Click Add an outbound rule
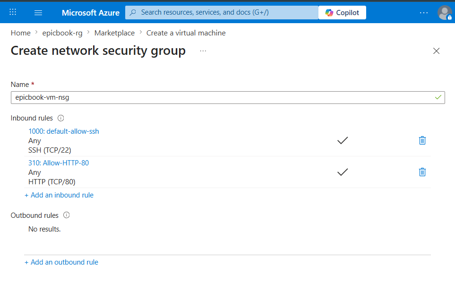Screen dimensions: 455x292 point(61,262)
